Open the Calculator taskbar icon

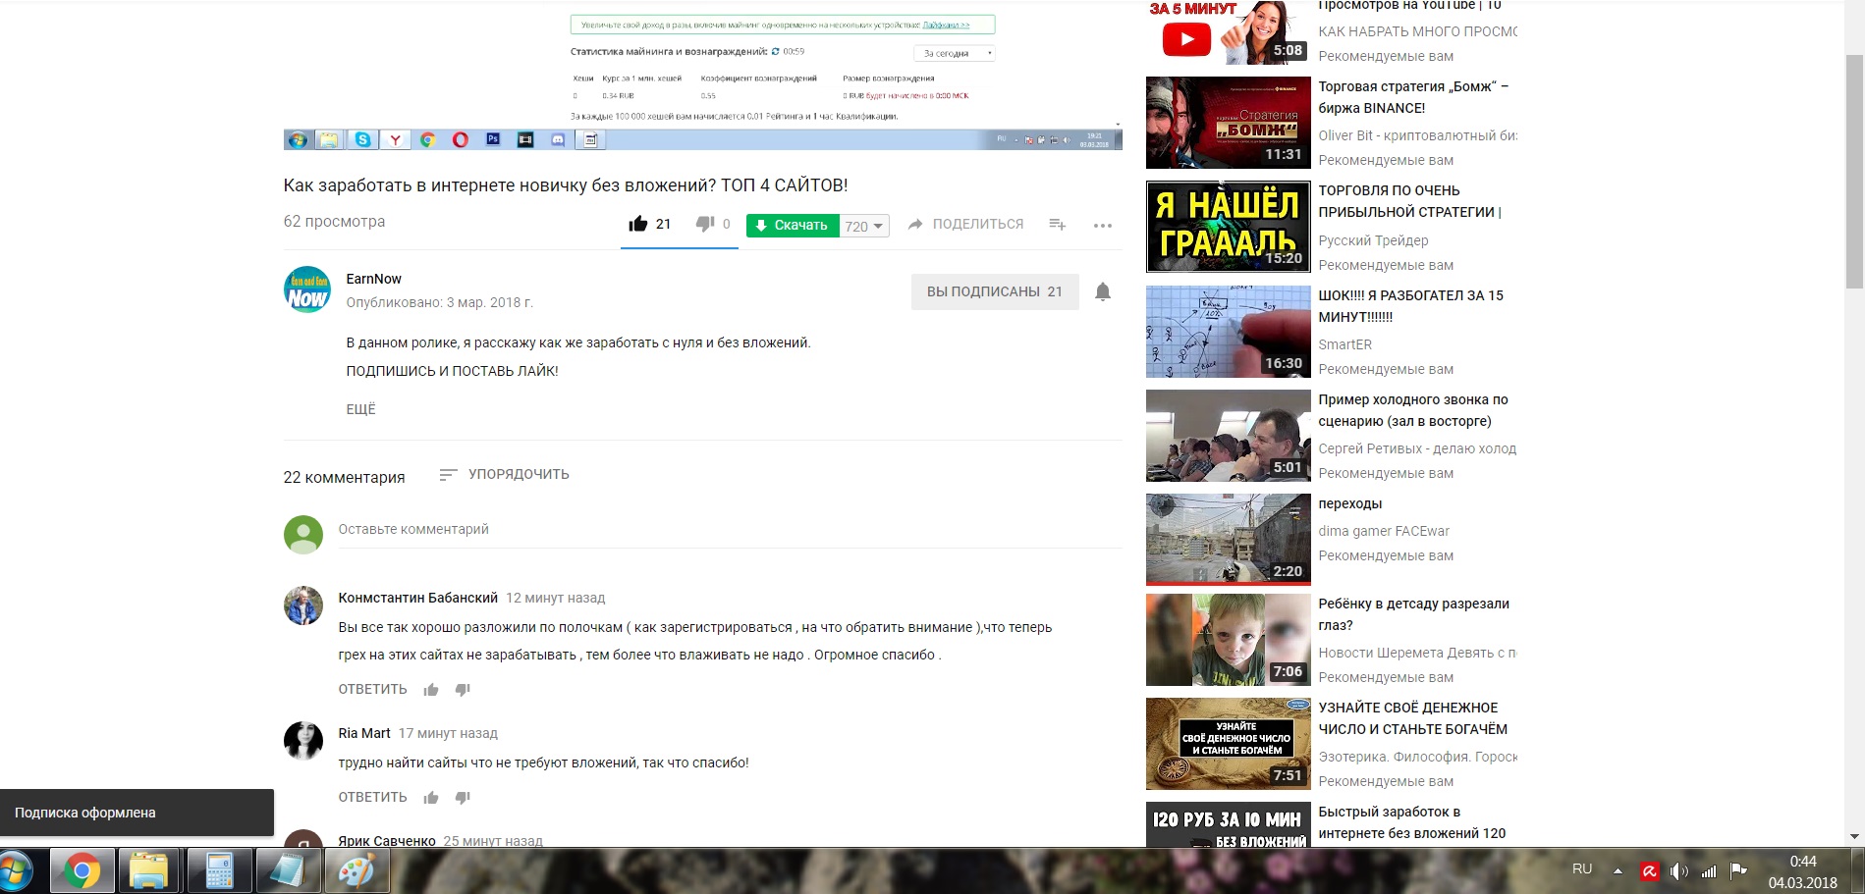(x=218, y=871)
